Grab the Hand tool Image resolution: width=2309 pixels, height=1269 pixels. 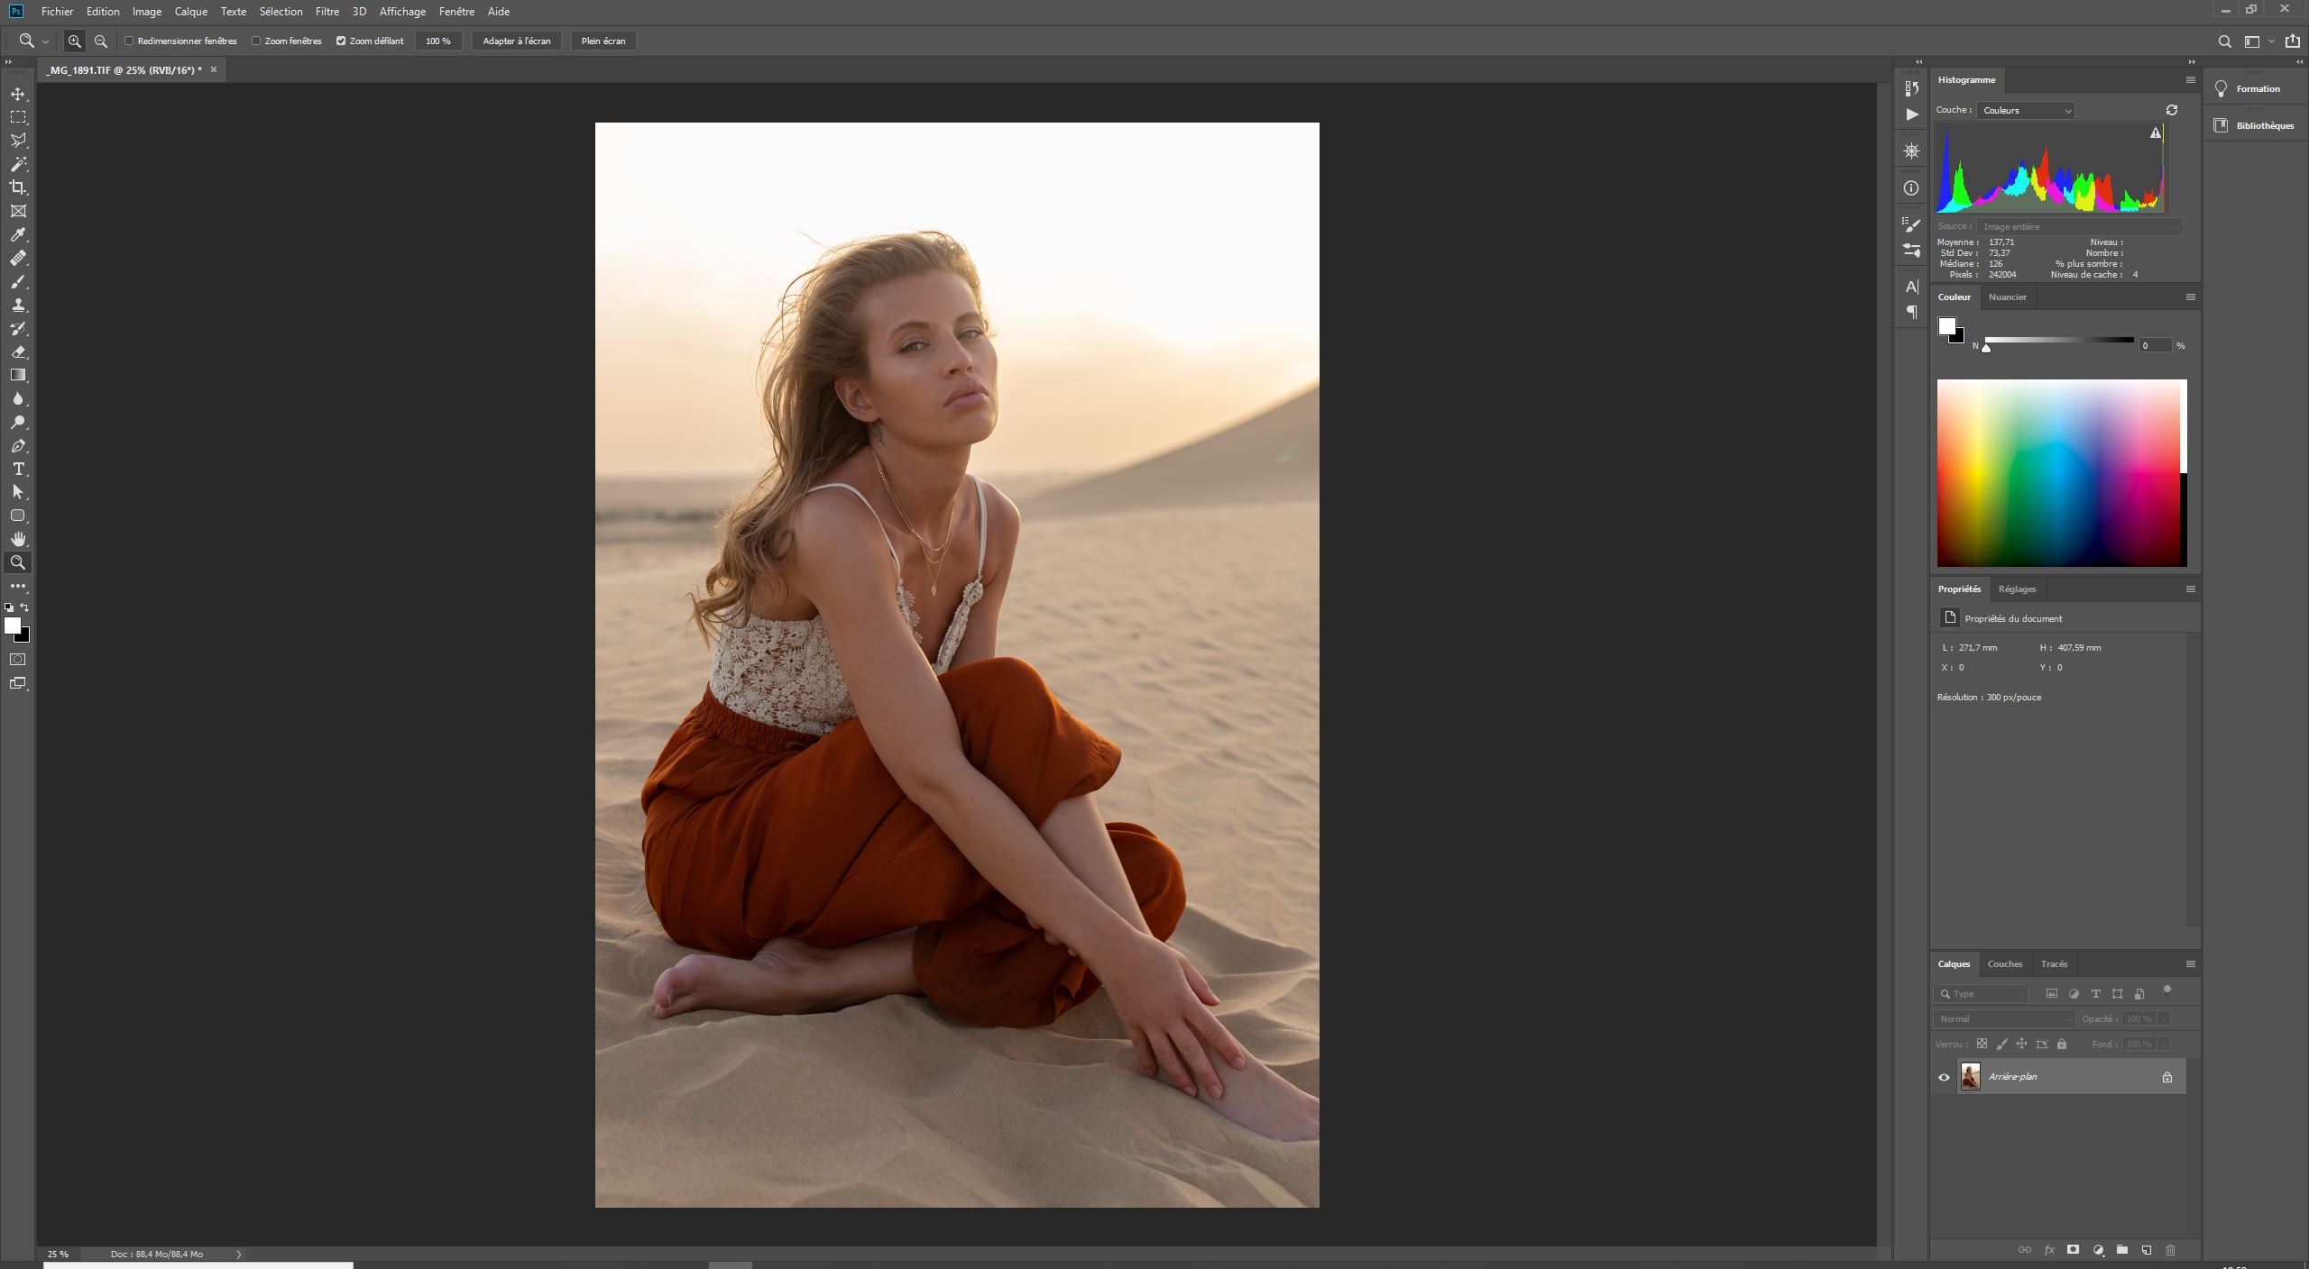(x=18, y=539)
